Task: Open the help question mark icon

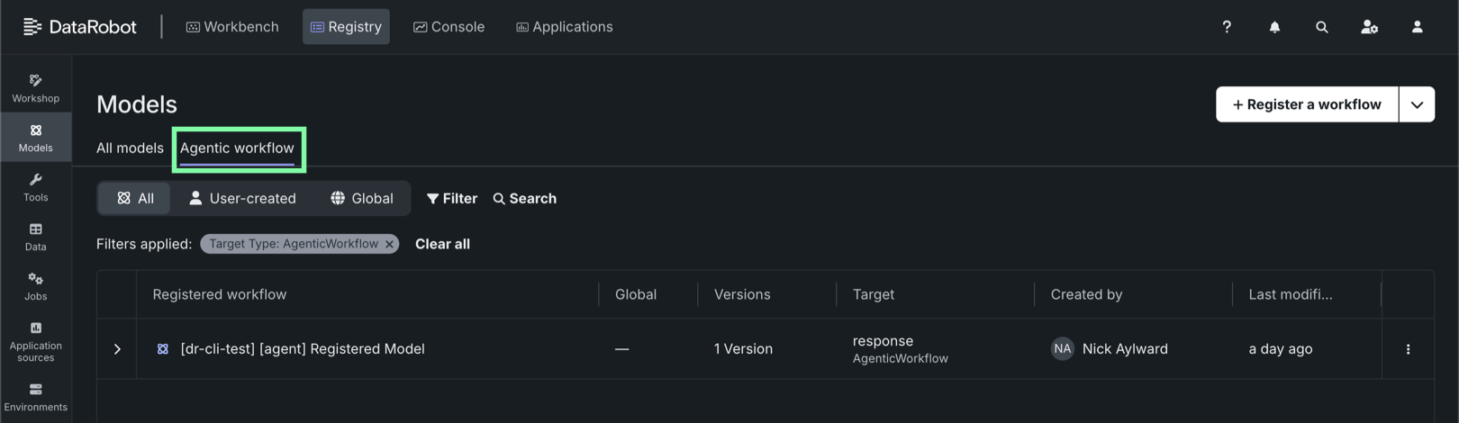Action: coord(1227,27)
